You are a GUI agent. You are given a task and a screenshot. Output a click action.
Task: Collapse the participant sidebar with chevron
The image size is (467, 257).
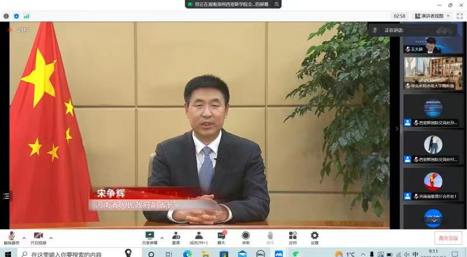(x=397, y=128)
